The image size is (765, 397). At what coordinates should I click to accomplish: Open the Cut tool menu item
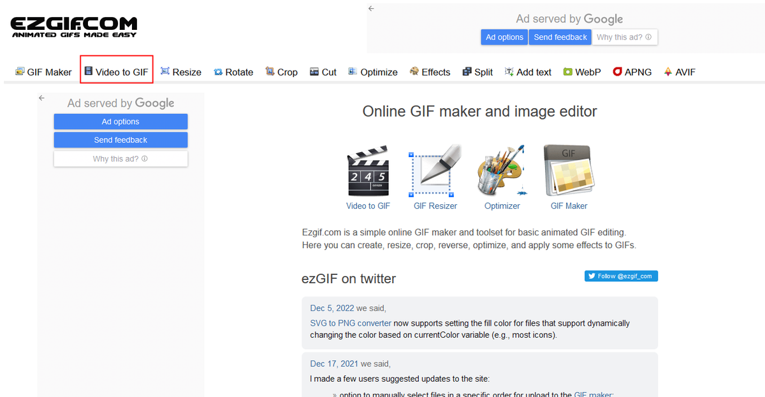point(323,72)
